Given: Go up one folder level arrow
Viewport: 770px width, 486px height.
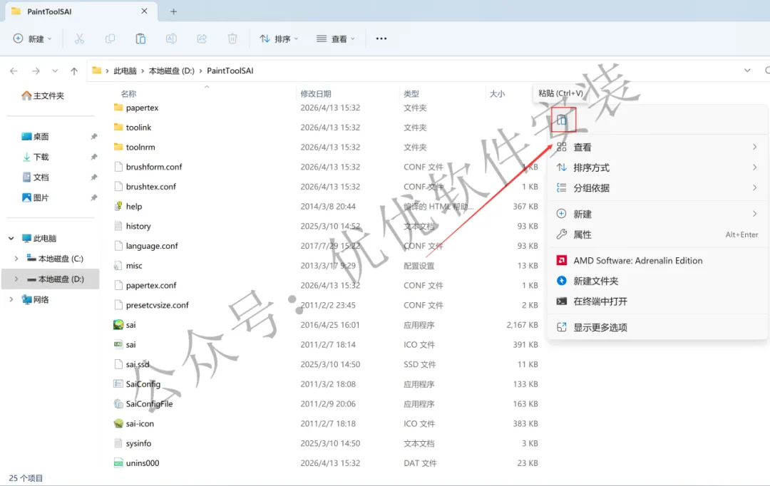Looking at the screenshot, I should point(74,71).
